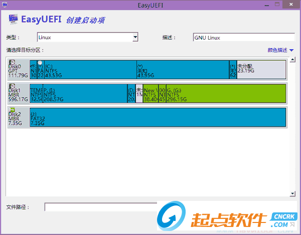
Task: Minimize the EasyUEFI window
Action: pos(267,5)
